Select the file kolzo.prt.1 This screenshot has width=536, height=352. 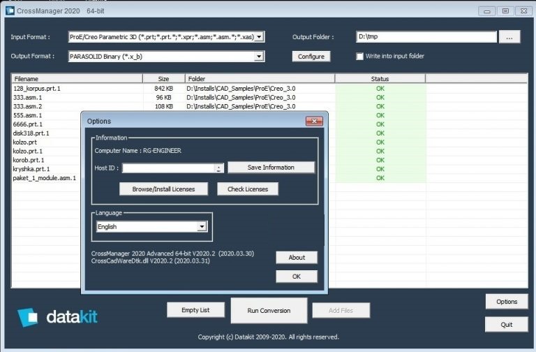[x=28, y=151]
